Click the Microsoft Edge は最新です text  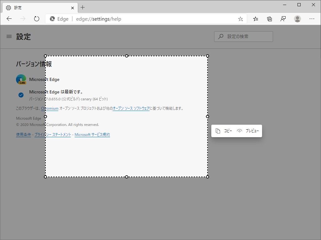pos(56,92)
